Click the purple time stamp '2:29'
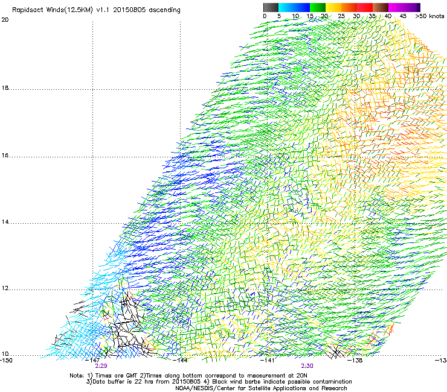Viewport: 447px width, 392px height. [x=101, y=366]
